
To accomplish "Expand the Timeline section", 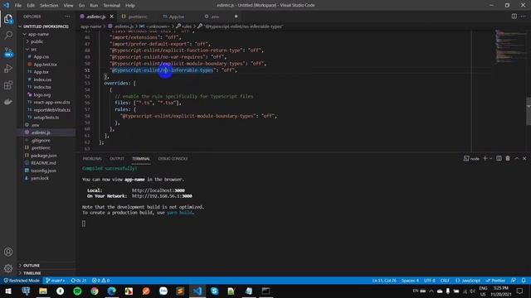I will click(32, 272).
